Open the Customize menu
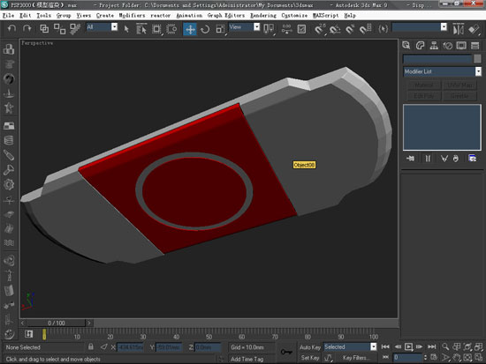 (x=294, y=15)
